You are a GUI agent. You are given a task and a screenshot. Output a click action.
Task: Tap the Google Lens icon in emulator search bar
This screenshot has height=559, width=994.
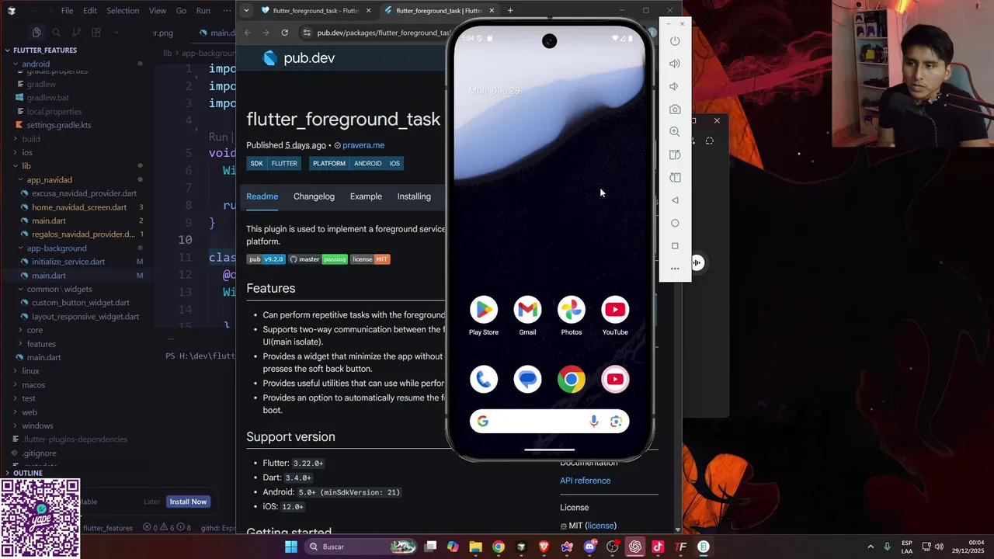click(x=616, y=421)
